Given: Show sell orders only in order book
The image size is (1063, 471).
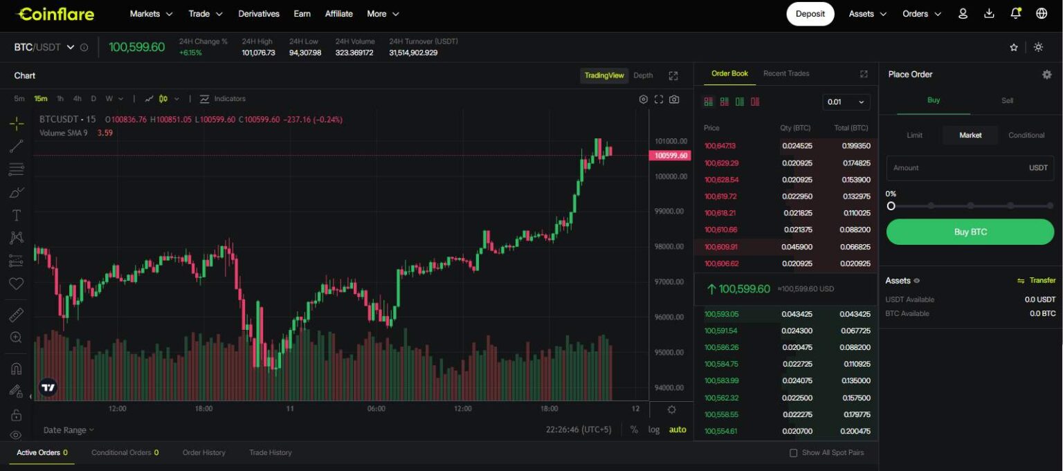Looking at the screenshot, I should [755, 101].
